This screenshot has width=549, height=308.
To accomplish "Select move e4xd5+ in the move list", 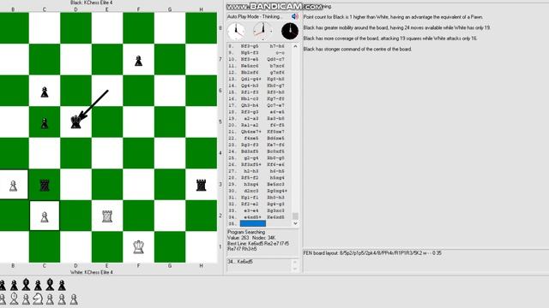I will click(252, 217).
